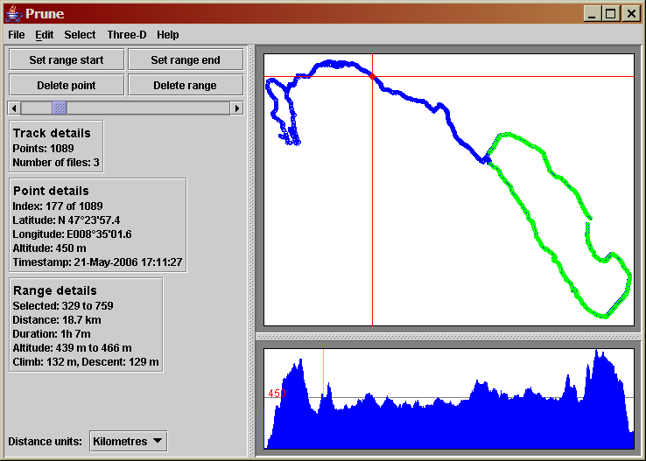Click the point scrollbar's left arrow
Image resolution: width=646 pixels, height=461 pixels.
click(14, 108)
